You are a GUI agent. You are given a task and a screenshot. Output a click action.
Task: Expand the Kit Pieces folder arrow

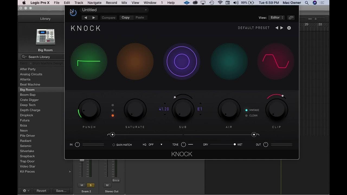[70, 172]
